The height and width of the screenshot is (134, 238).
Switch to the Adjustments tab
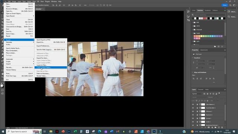tap(204, 50)
